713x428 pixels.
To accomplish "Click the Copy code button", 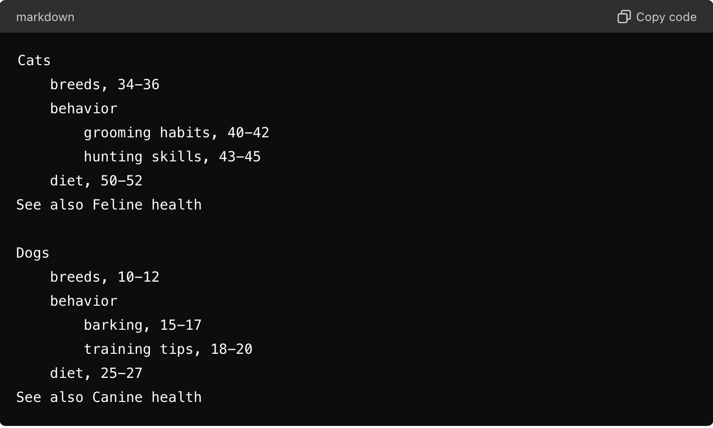I will pyautogui.click(x=657, y=17).
